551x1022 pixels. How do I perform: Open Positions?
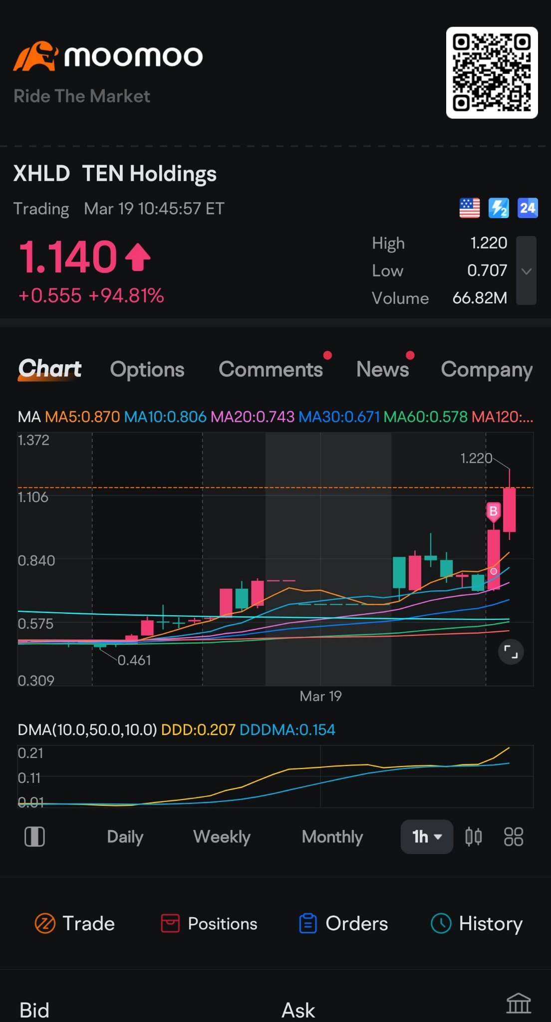pos(209,924)
